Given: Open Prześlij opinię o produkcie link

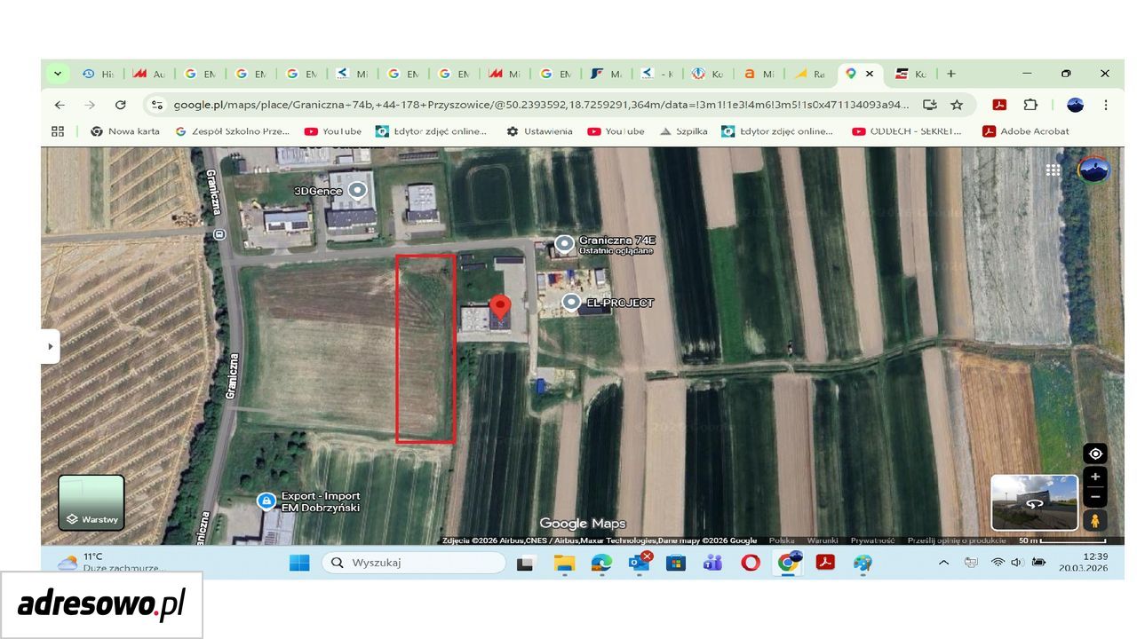Looking at the screenshot, I should coord(957,540).
